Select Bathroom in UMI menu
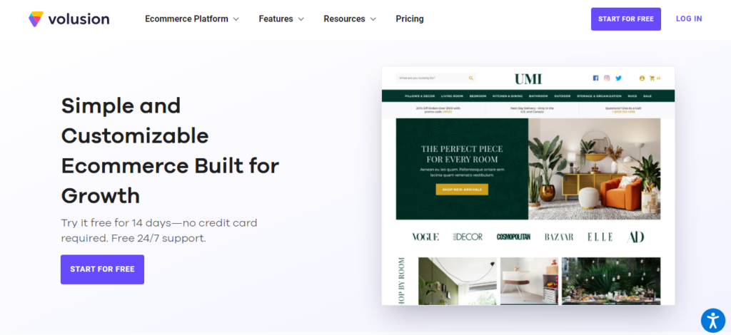Screen dimensions: 731x335 click(538, 96)
